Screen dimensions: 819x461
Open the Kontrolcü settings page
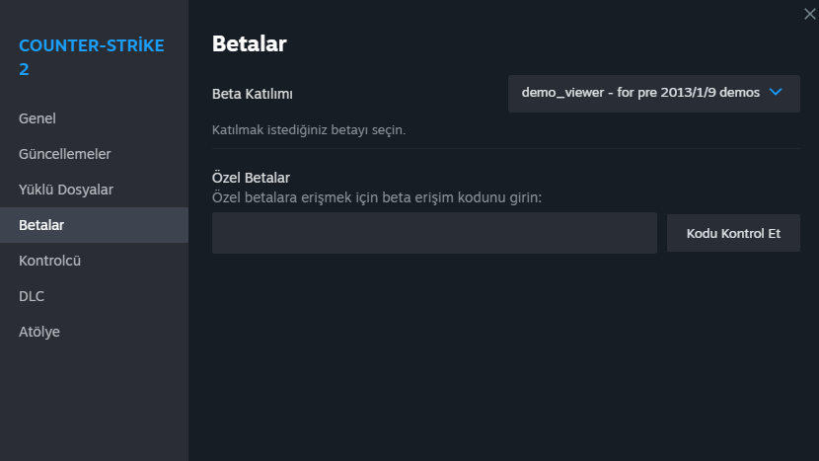click(x=49, y=261)
